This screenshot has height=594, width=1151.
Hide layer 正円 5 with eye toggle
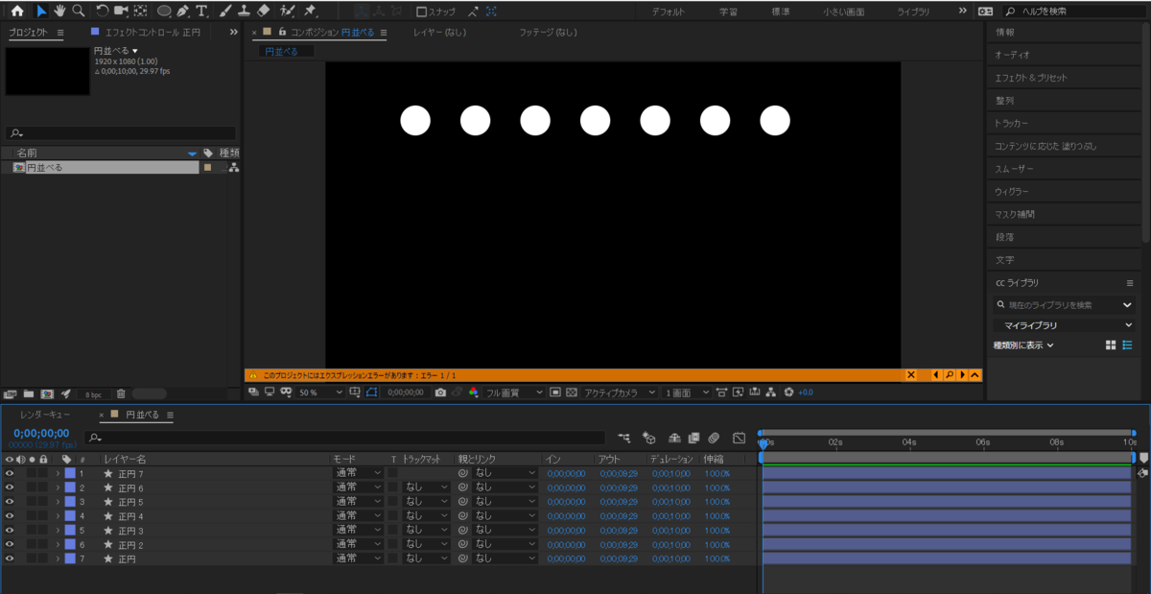[10, 502]
